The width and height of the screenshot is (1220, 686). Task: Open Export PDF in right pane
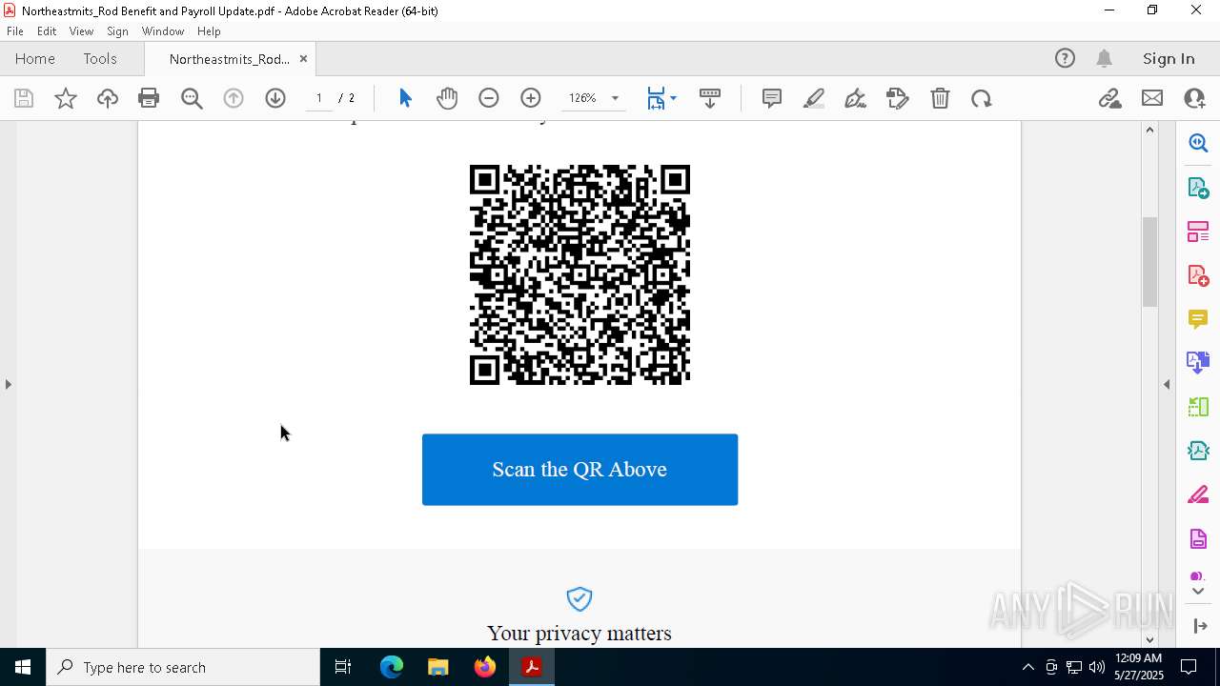coord(1198,187)
